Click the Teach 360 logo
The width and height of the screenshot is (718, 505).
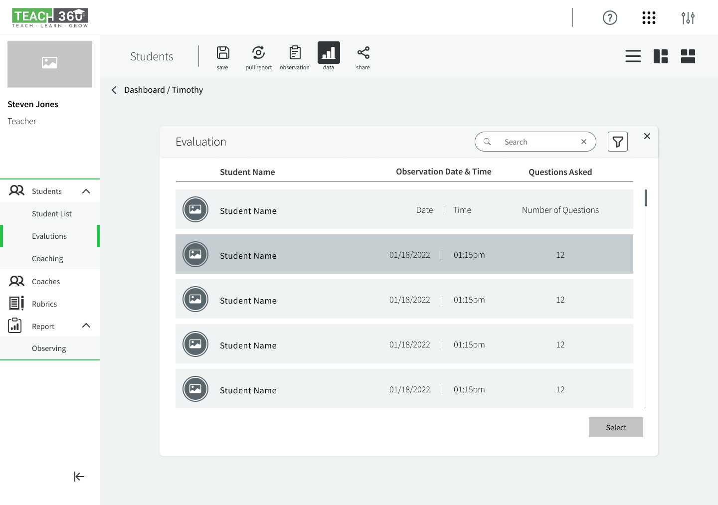coord(50,18)
